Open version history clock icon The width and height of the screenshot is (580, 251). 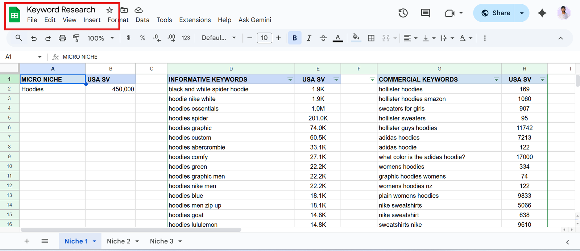(x=403, y=13)
